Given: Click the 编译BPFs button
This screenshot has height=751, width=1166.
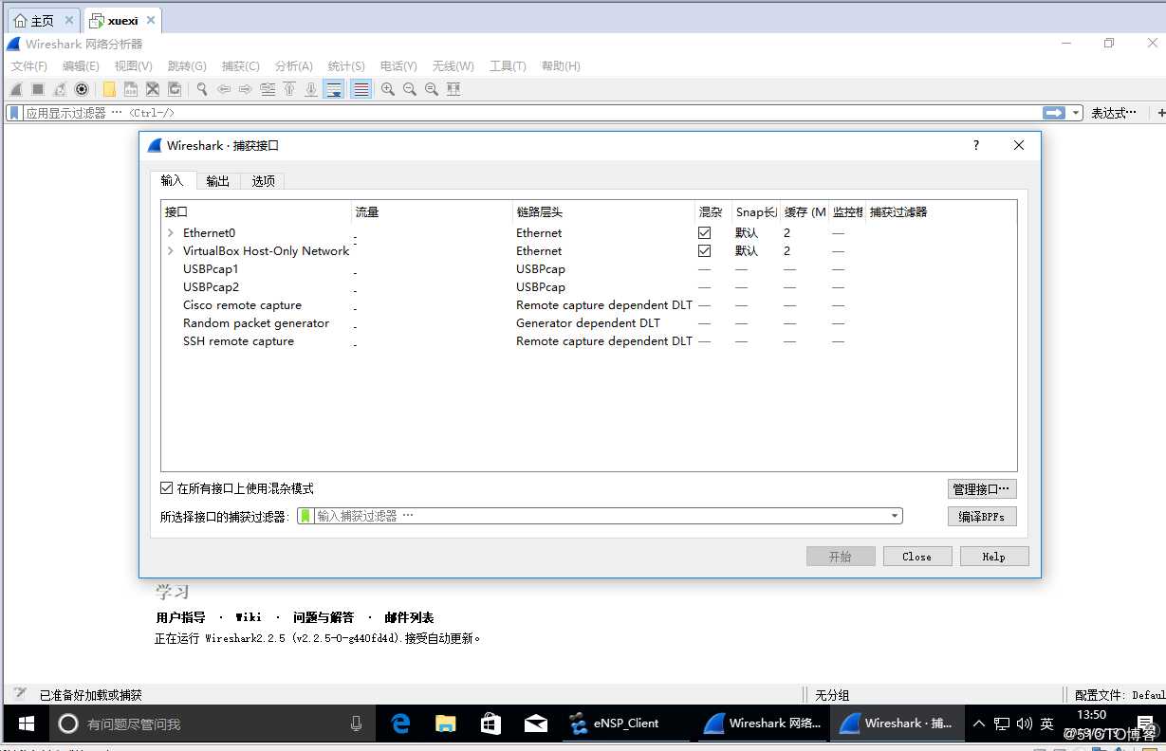Looking at the screenshot, I should (982, 517).
